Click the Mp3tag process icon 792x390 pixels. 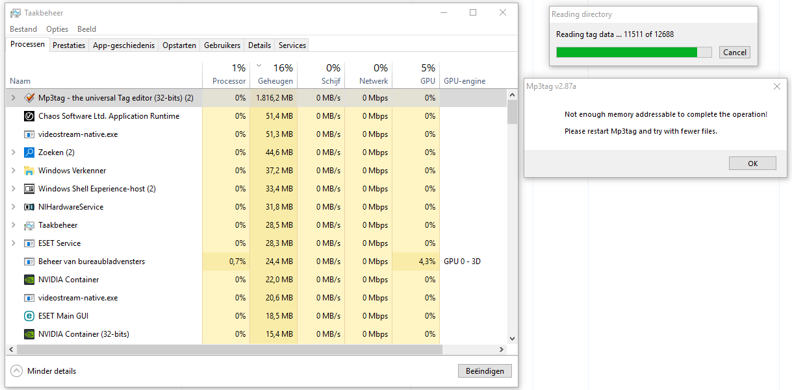pos(29,98)
